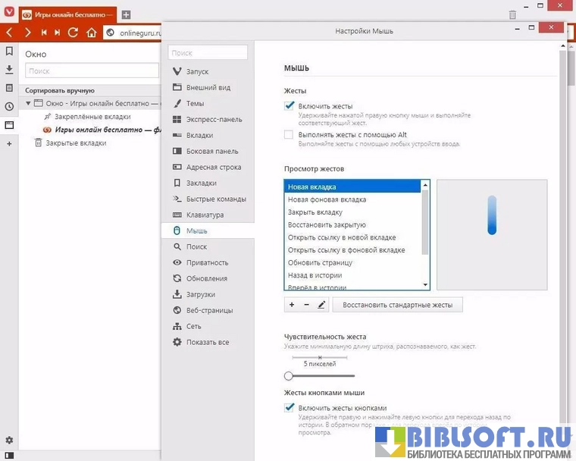
Task: Enable 'Выполнять жесты с помощью Alt' checkbox
Action: pos(289,134)
